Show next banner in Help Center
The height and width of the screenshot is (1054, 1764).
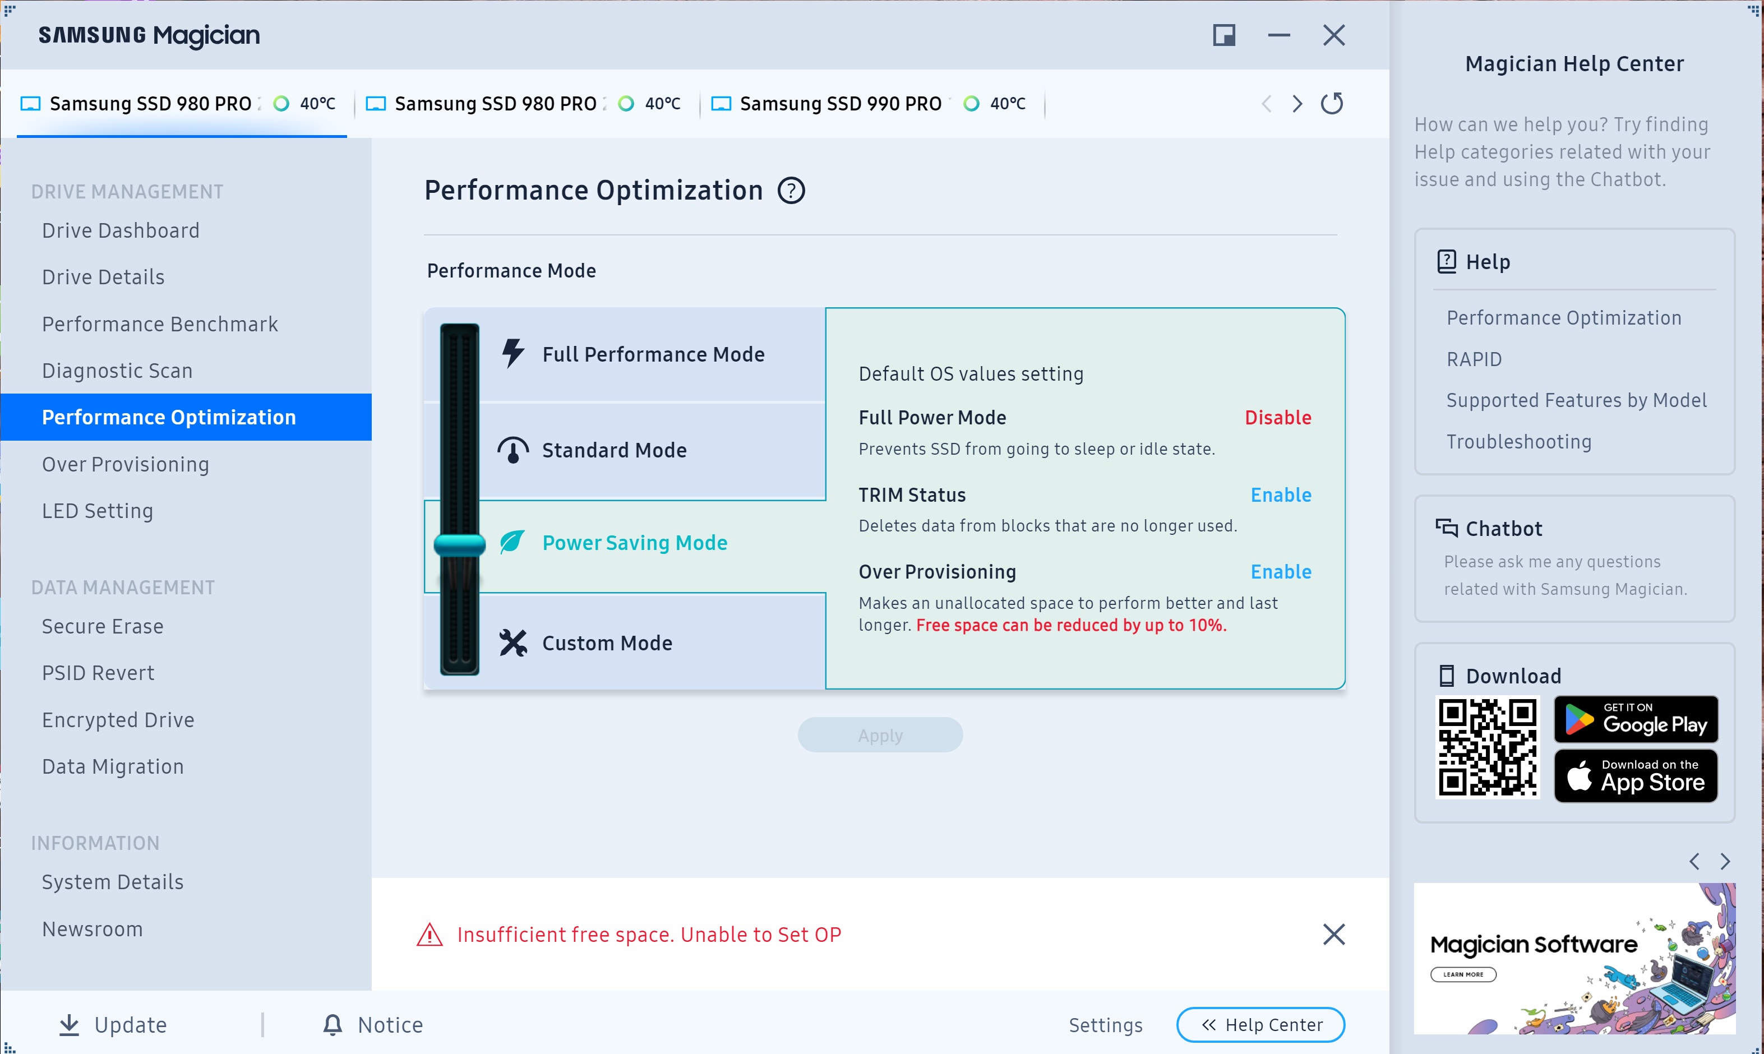click(1725, 862)
